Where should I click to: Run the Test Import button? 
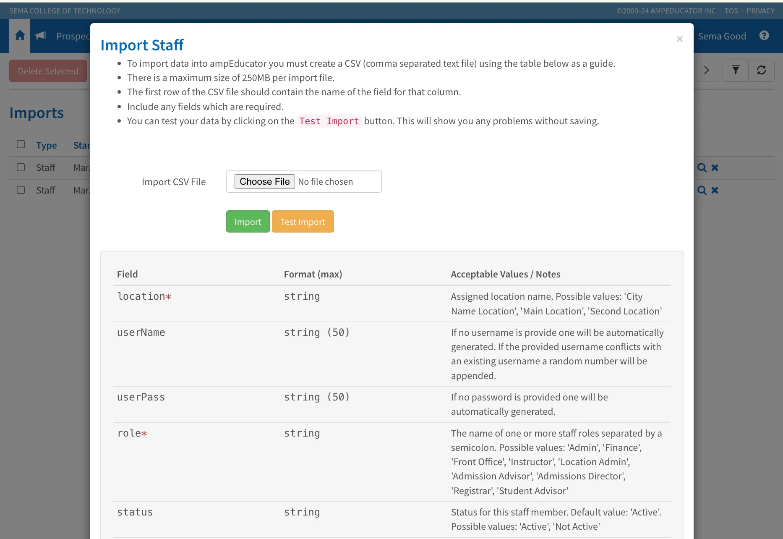pyautogui.click(x=303, y=221)
